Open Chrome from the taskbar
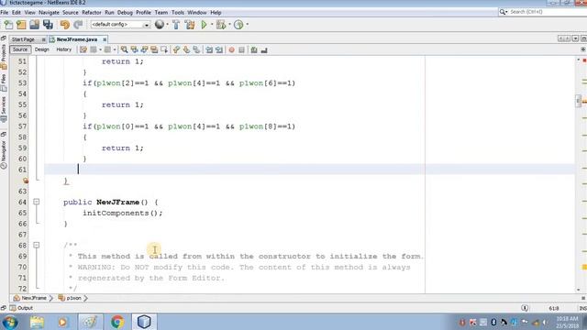Viewport: 587px width, 330px height. [x=117, y=322]
